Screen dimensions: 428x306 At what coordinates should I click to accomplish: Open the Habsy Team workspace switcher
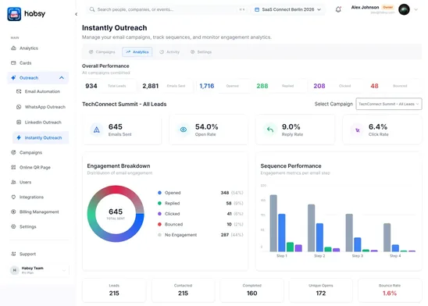click(x=39, y=270)
